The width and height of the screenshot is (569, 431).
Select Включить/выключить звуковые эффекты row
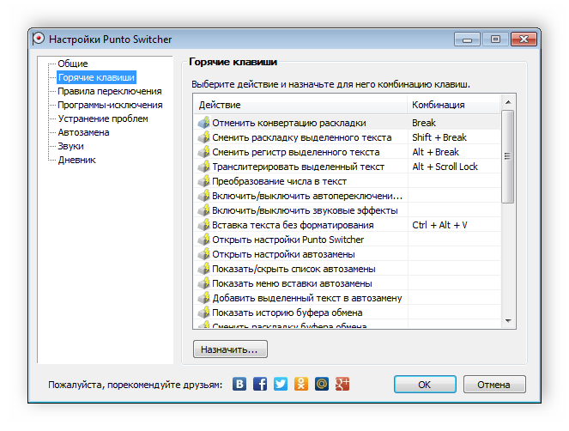coord(347,210)
